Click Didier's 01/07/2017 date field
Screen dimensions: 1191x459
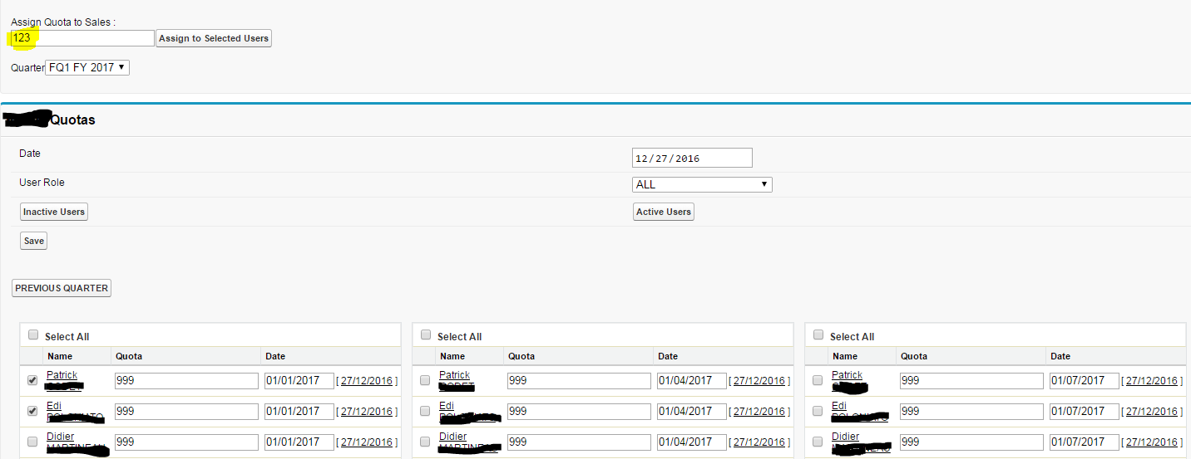[1085, 442]
